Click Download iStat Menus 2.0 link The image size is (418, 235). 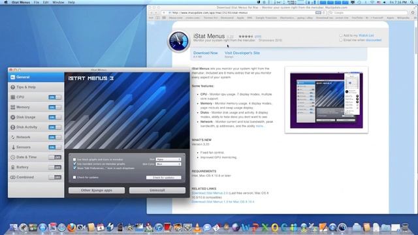click(210, 193)
